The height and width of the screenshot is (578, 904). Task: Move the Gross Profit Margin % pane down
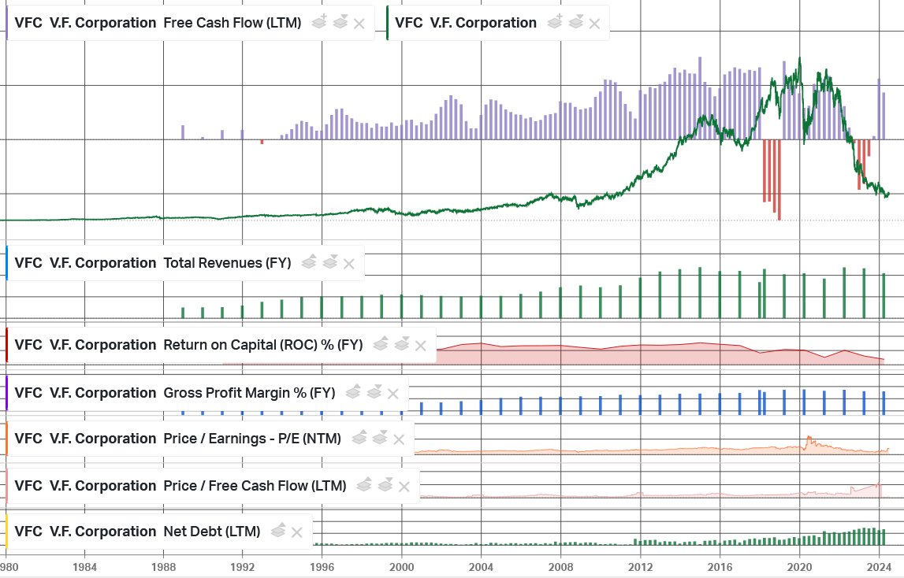(374, 392)
